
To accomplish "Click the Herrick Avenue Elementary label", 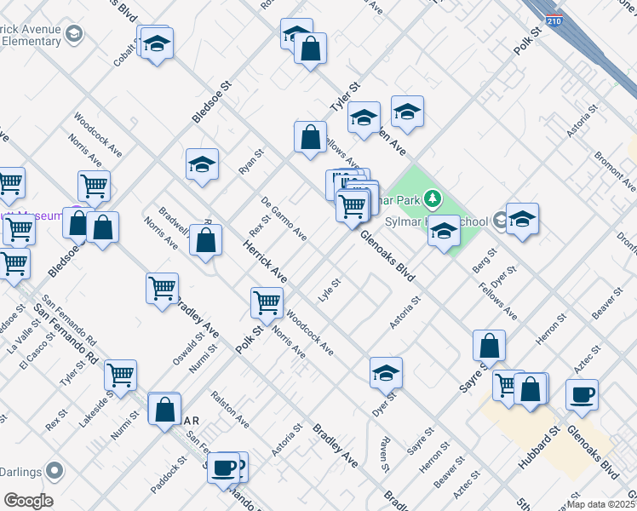I will click(x=31, y=35).
